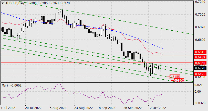Select the 0.6150 price scale value
This screenshot has width=208, height=111.
[x=200, y=77]
